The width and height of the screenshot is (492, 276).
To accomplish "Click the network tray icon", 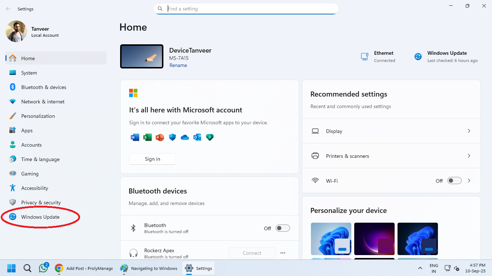I will pos(448,268).
